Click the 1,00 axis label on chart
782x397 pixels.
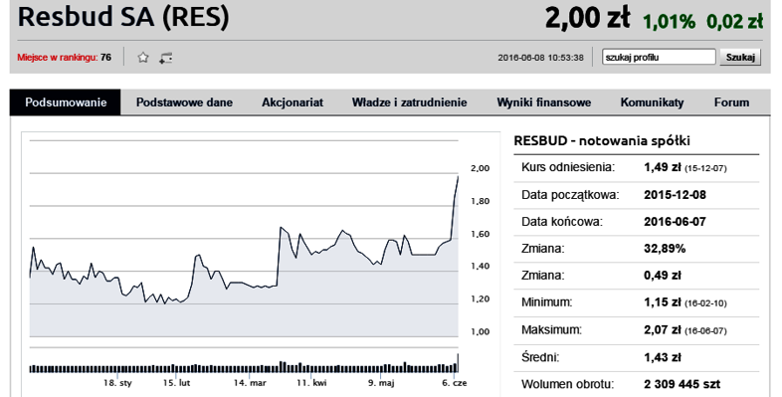point(481,331)
